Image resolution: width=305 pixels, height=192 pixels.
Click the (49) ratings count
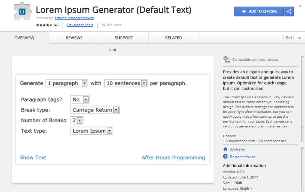(57, 25)
